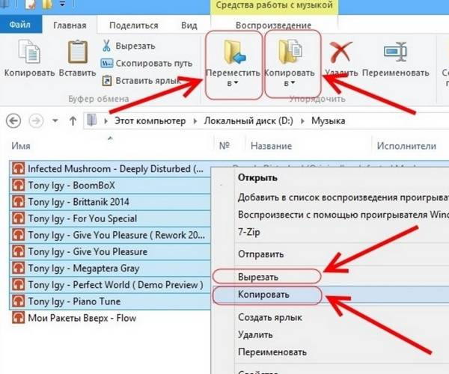Click audio icon of Мои Ракеты Вверх - Flow
This screenshot has width=449, height=374.
[18, 318]
